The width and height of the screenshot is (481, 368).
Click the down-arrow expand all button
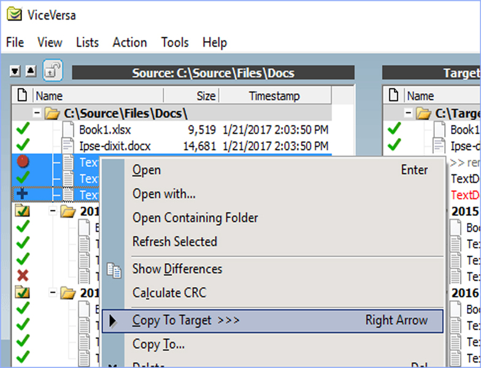(x=15, y=71)
